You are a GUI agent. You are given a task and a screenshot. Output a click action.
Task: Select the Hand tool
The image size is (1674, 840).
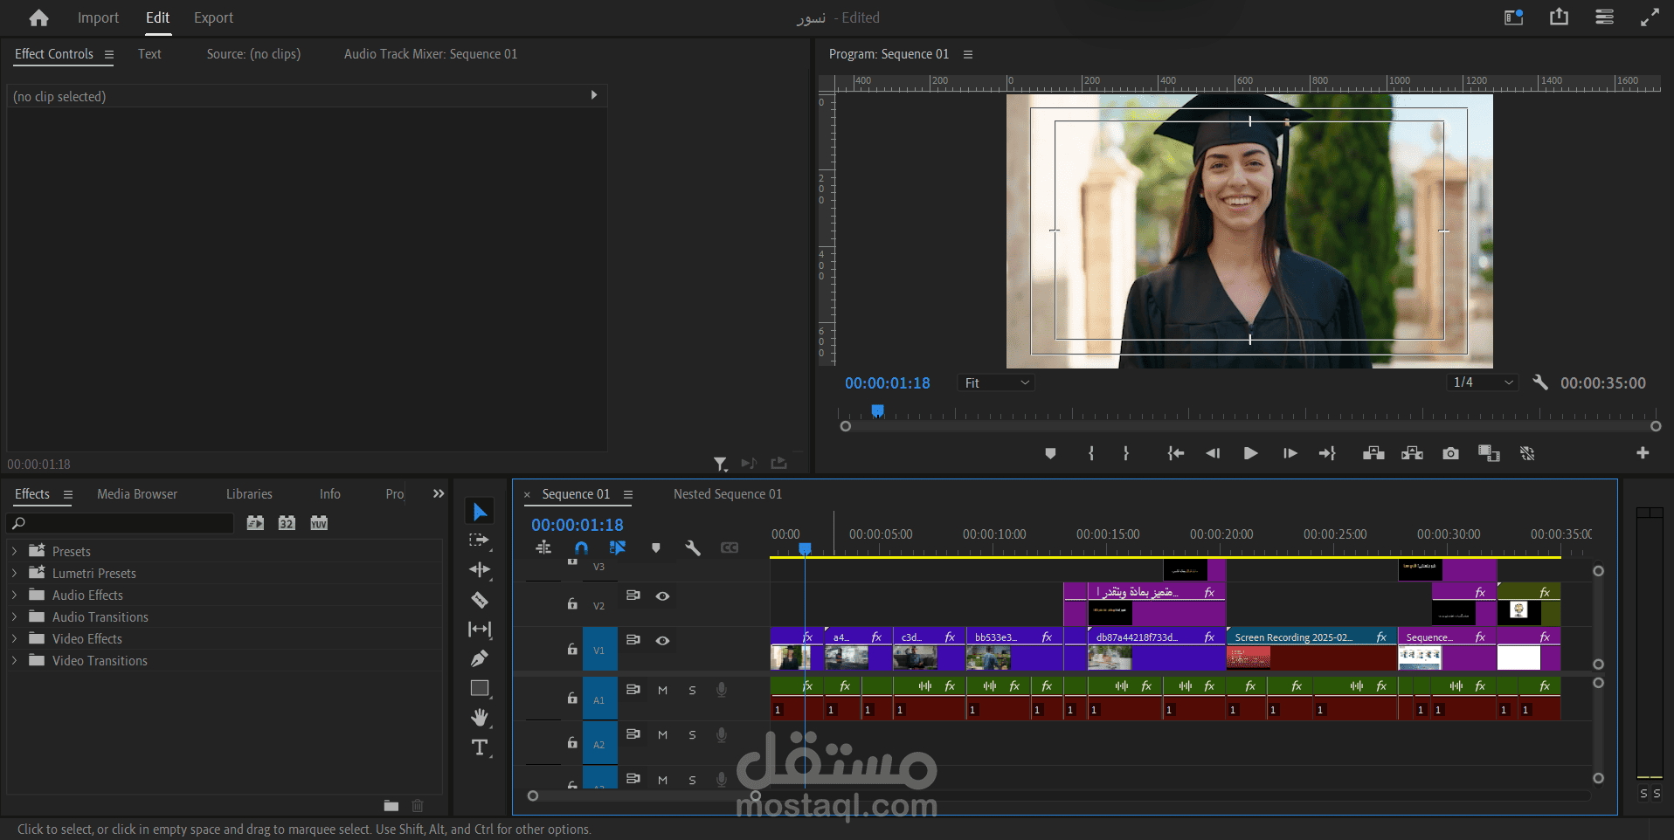point(480,718)
